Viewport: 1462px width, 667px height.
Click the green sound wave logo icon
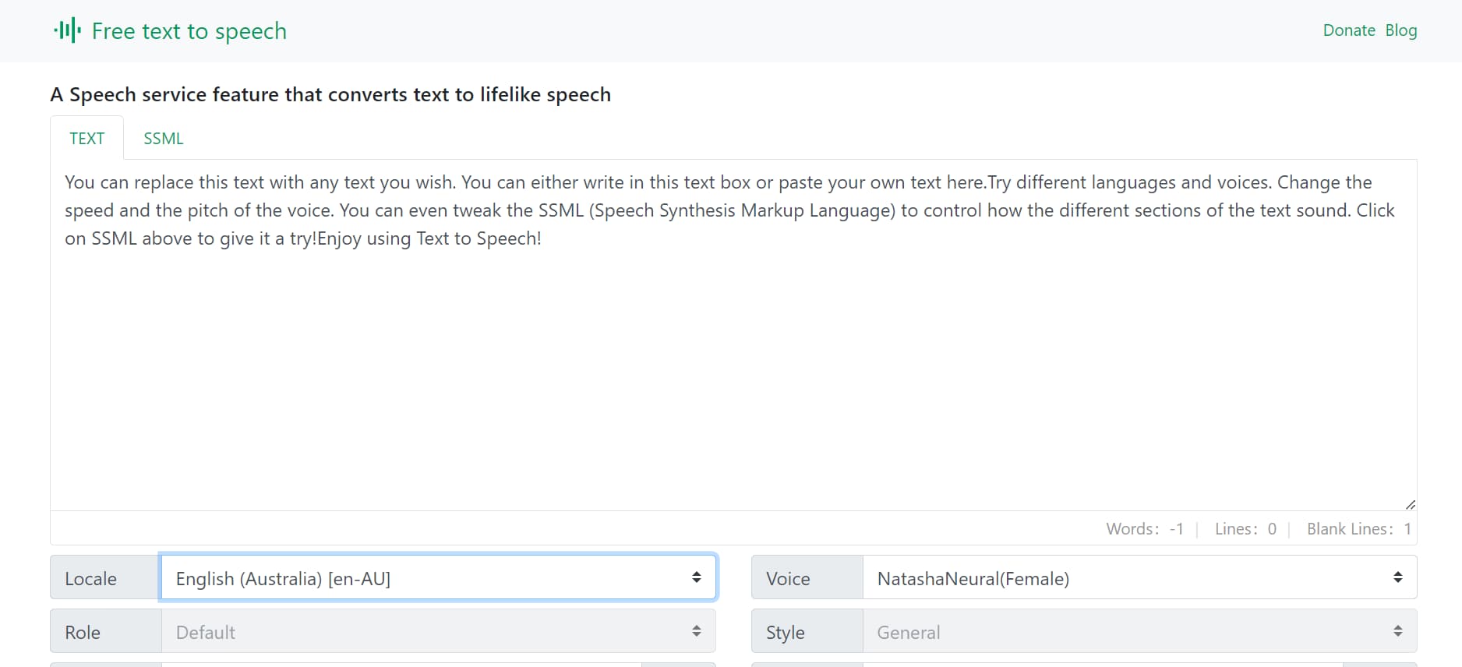coord(68,30)
